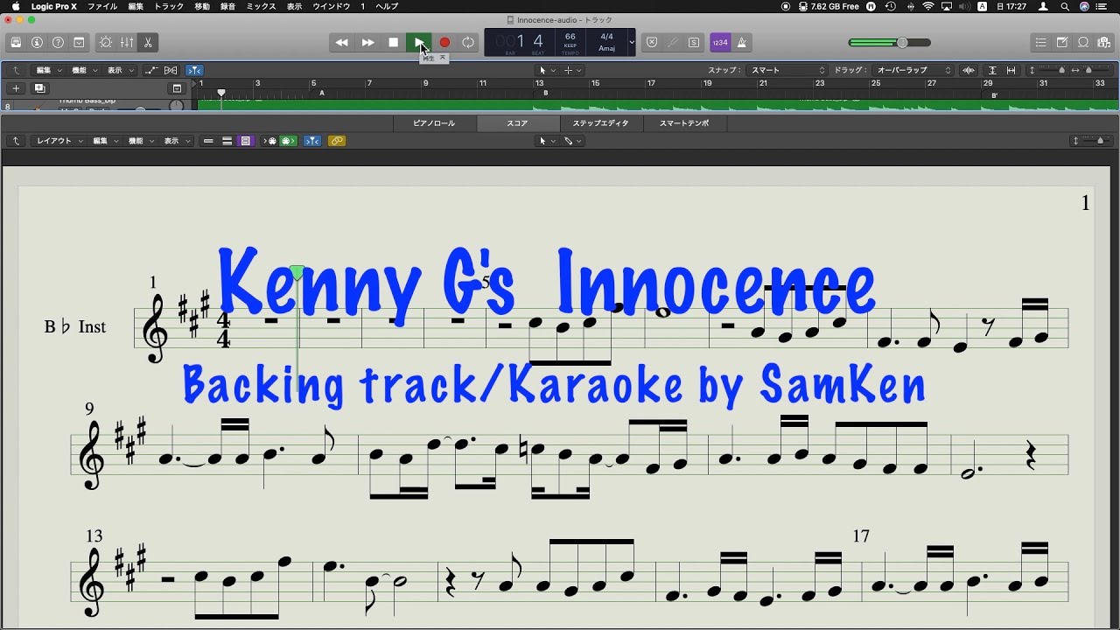This screenshot has width=1120, height=630.
Task: Open the ドラッグ オーバーラップ dropdown
Action: [x=913, y=70]
